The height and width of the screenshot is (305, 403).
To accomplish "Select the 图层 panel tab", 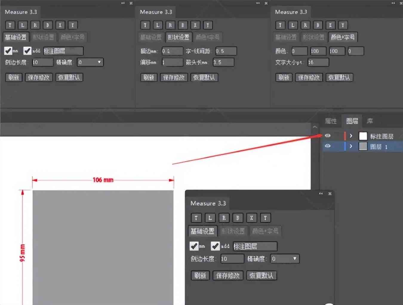I will [352, 121].
